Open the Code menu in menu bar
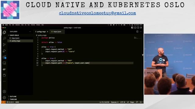Image resolution: width=195 pixels, height=109 pixels. coord(6,25)
